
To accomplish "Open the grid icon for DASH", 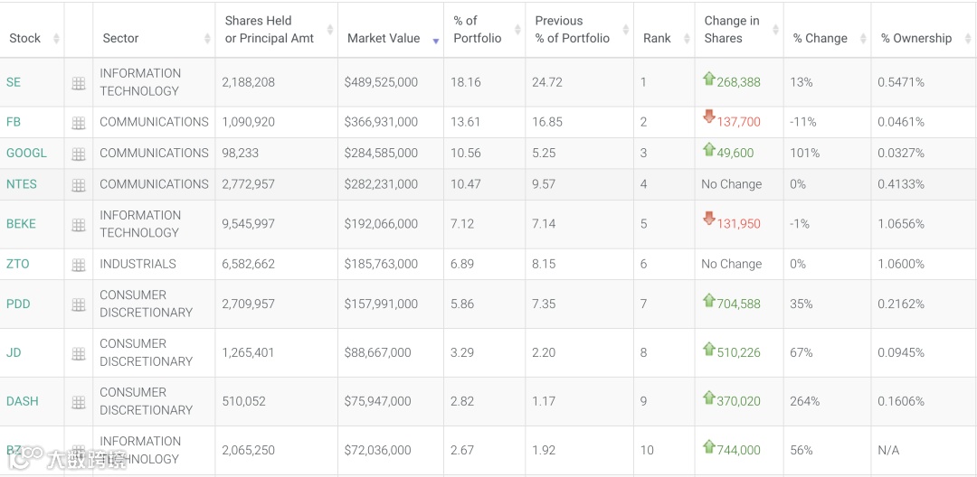I will click(79, 402).
